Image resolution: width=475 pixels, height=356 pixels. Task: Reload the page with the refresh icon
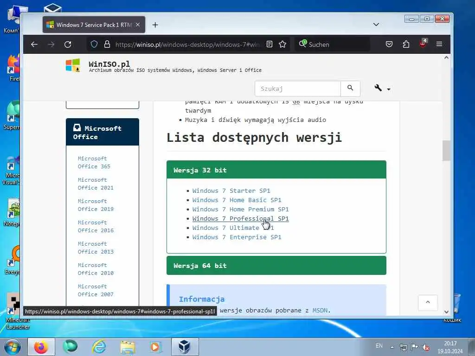coord(68,44)
